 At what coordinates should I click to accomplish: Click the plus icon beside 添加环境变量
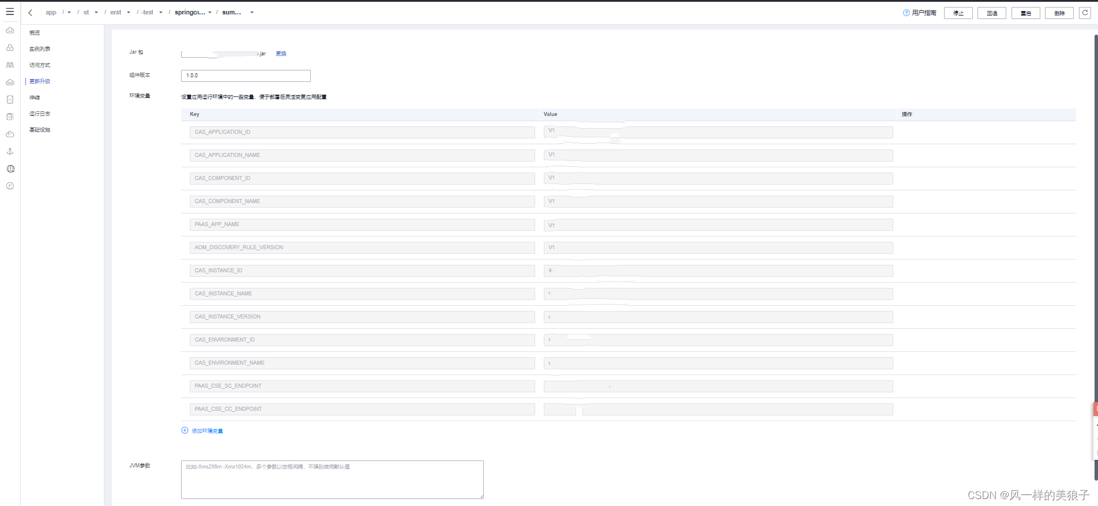tap(185, 430)
